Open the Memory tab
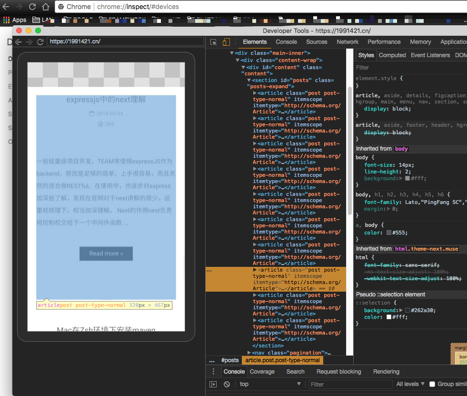Screen dimensions: 467x396 click(420, 42)
